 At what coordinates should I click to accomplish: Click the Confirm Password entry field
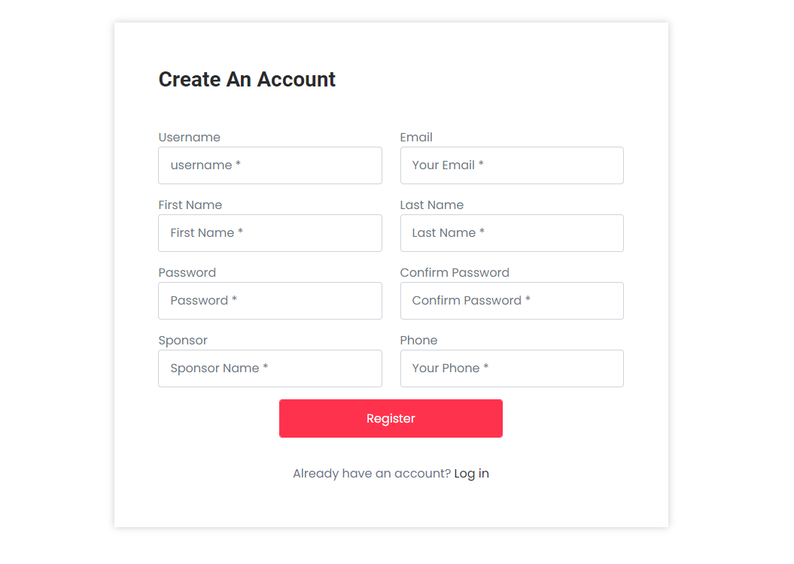click(x=512, y=301)
